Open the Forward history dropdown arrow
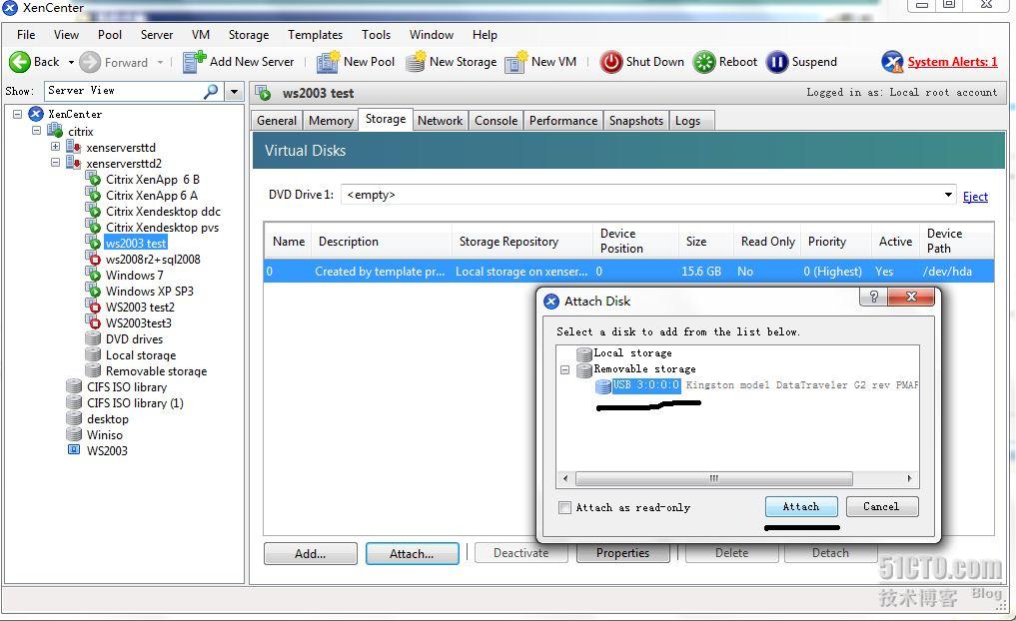This screenshot has height=621, width=1016. pyautogui.click(x=160, y=63)
